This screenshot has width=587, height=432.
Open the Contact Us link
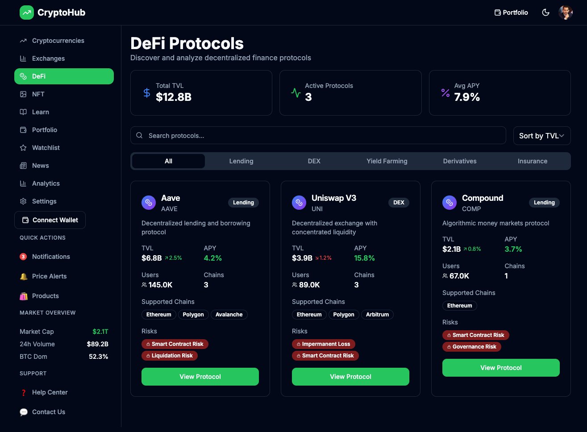64,412
